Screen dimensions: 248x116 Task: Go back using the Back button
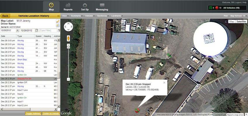point(5,16)
